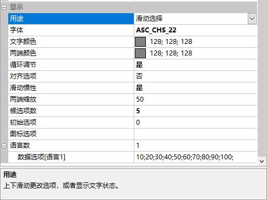Select the 两端缩放 property label

(23, 99)
